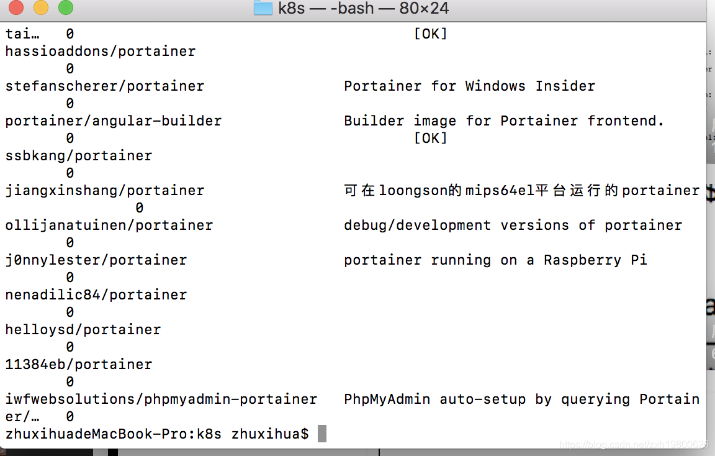Select the text jiangxinshang/portainer

click(105, 190)
